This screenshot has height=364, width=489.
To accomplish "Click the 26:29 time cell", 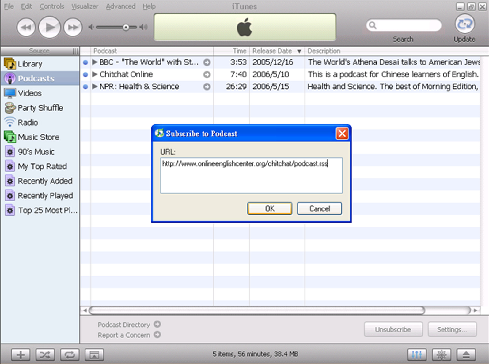I will (236, 87).
